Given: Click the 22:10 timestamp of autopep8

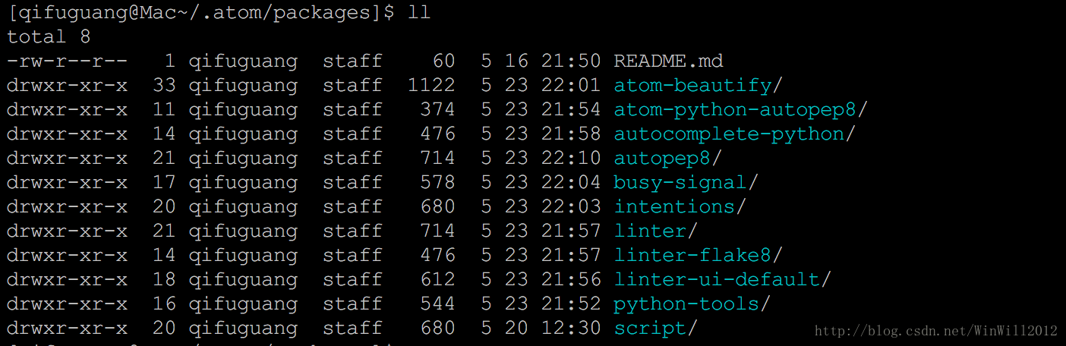Looking at the screenshot, I should (571, 158).
